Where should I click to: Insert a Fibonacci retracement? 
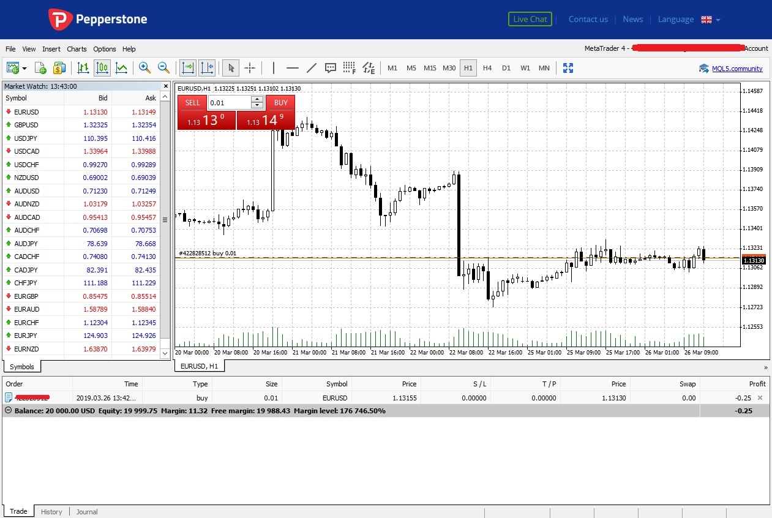pos(349,68)
